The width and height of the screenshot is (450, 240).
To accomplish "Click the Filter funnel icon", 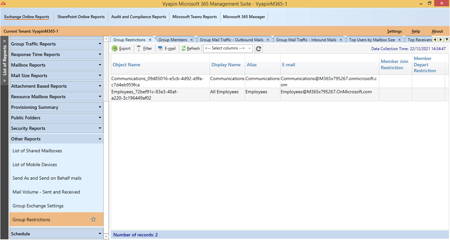I will (x=139, y=48).
